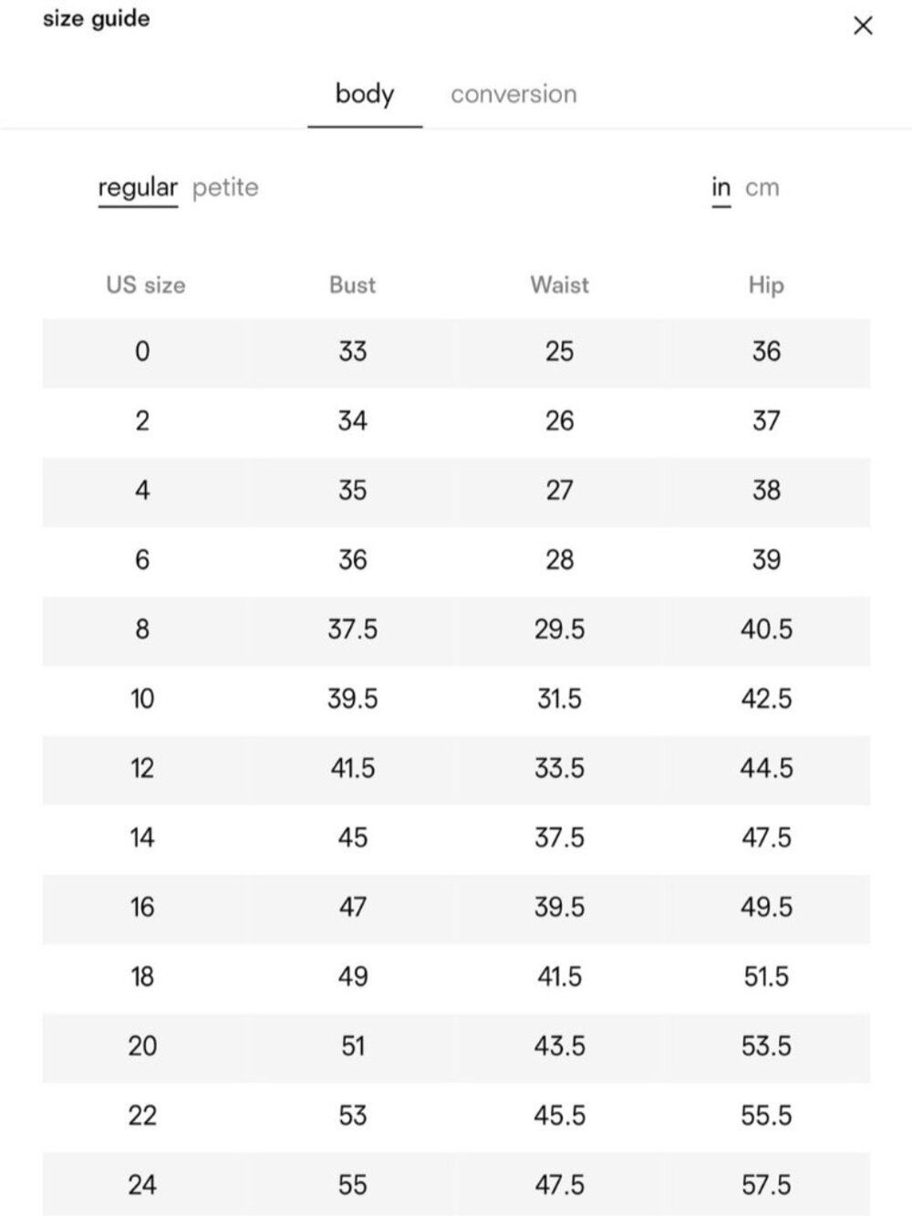Choose petite sizing option
Viewport: 912px width, 1216px height.
tap(225, 187)
